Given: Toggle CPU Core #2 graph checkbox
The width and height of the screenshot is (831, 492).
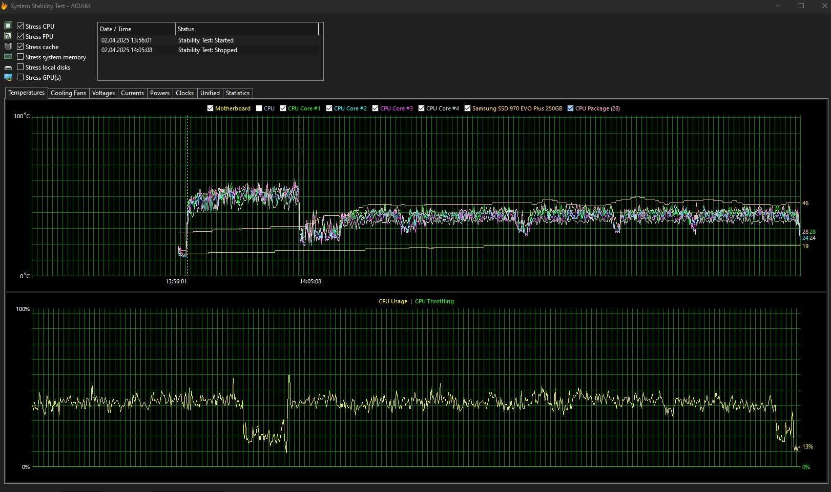Looking at the screenshot, I should 329,108.
